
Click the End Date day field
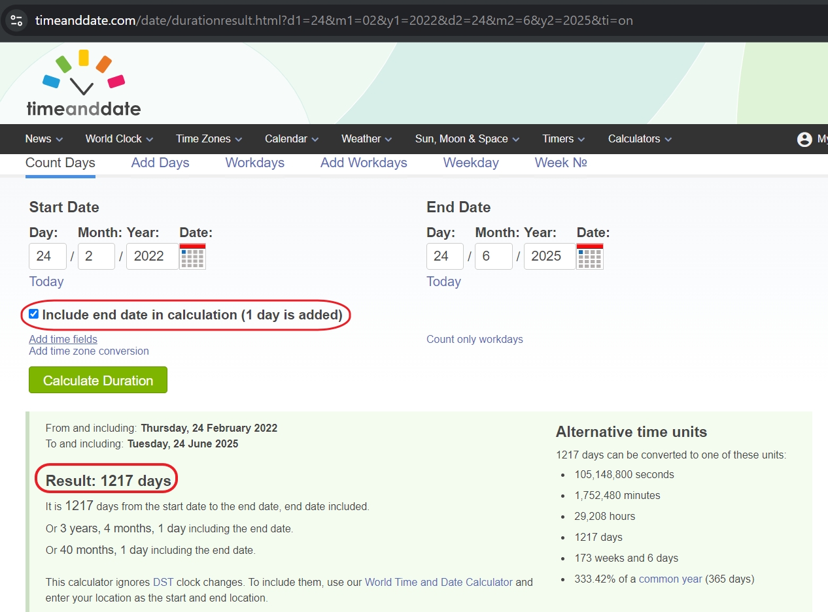445,256
